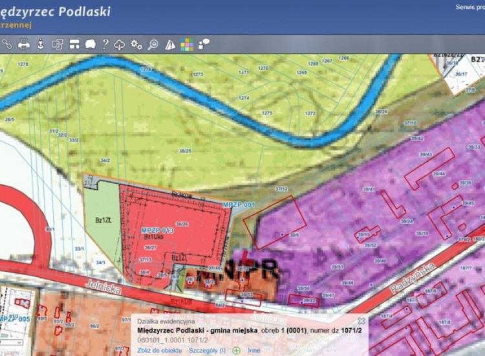
Task: Open settings via the gears icon
Action: coord(136,45)
